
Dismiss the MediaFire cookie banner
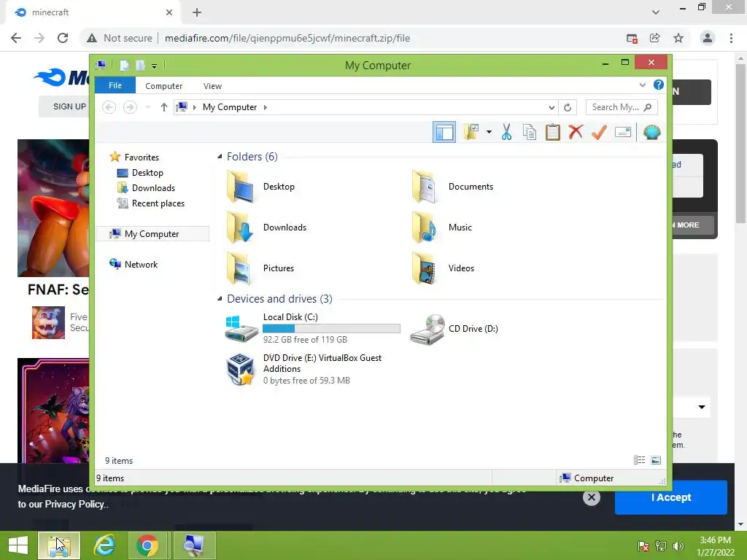pyautogui.click(x=591, y=497)
